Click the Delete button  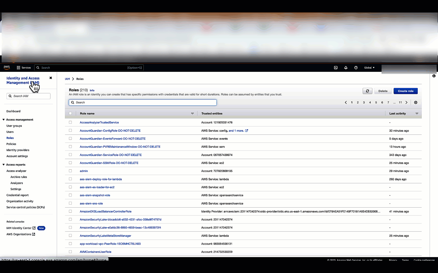point(383,91)
